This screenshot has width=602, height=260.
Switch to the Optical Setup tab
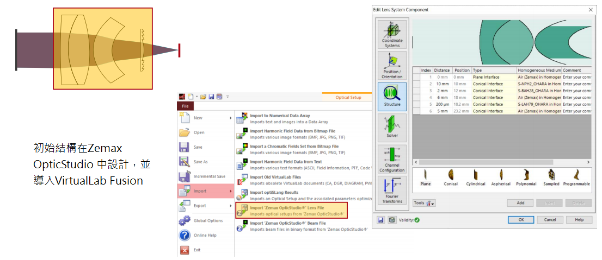(x=348, y=97)
